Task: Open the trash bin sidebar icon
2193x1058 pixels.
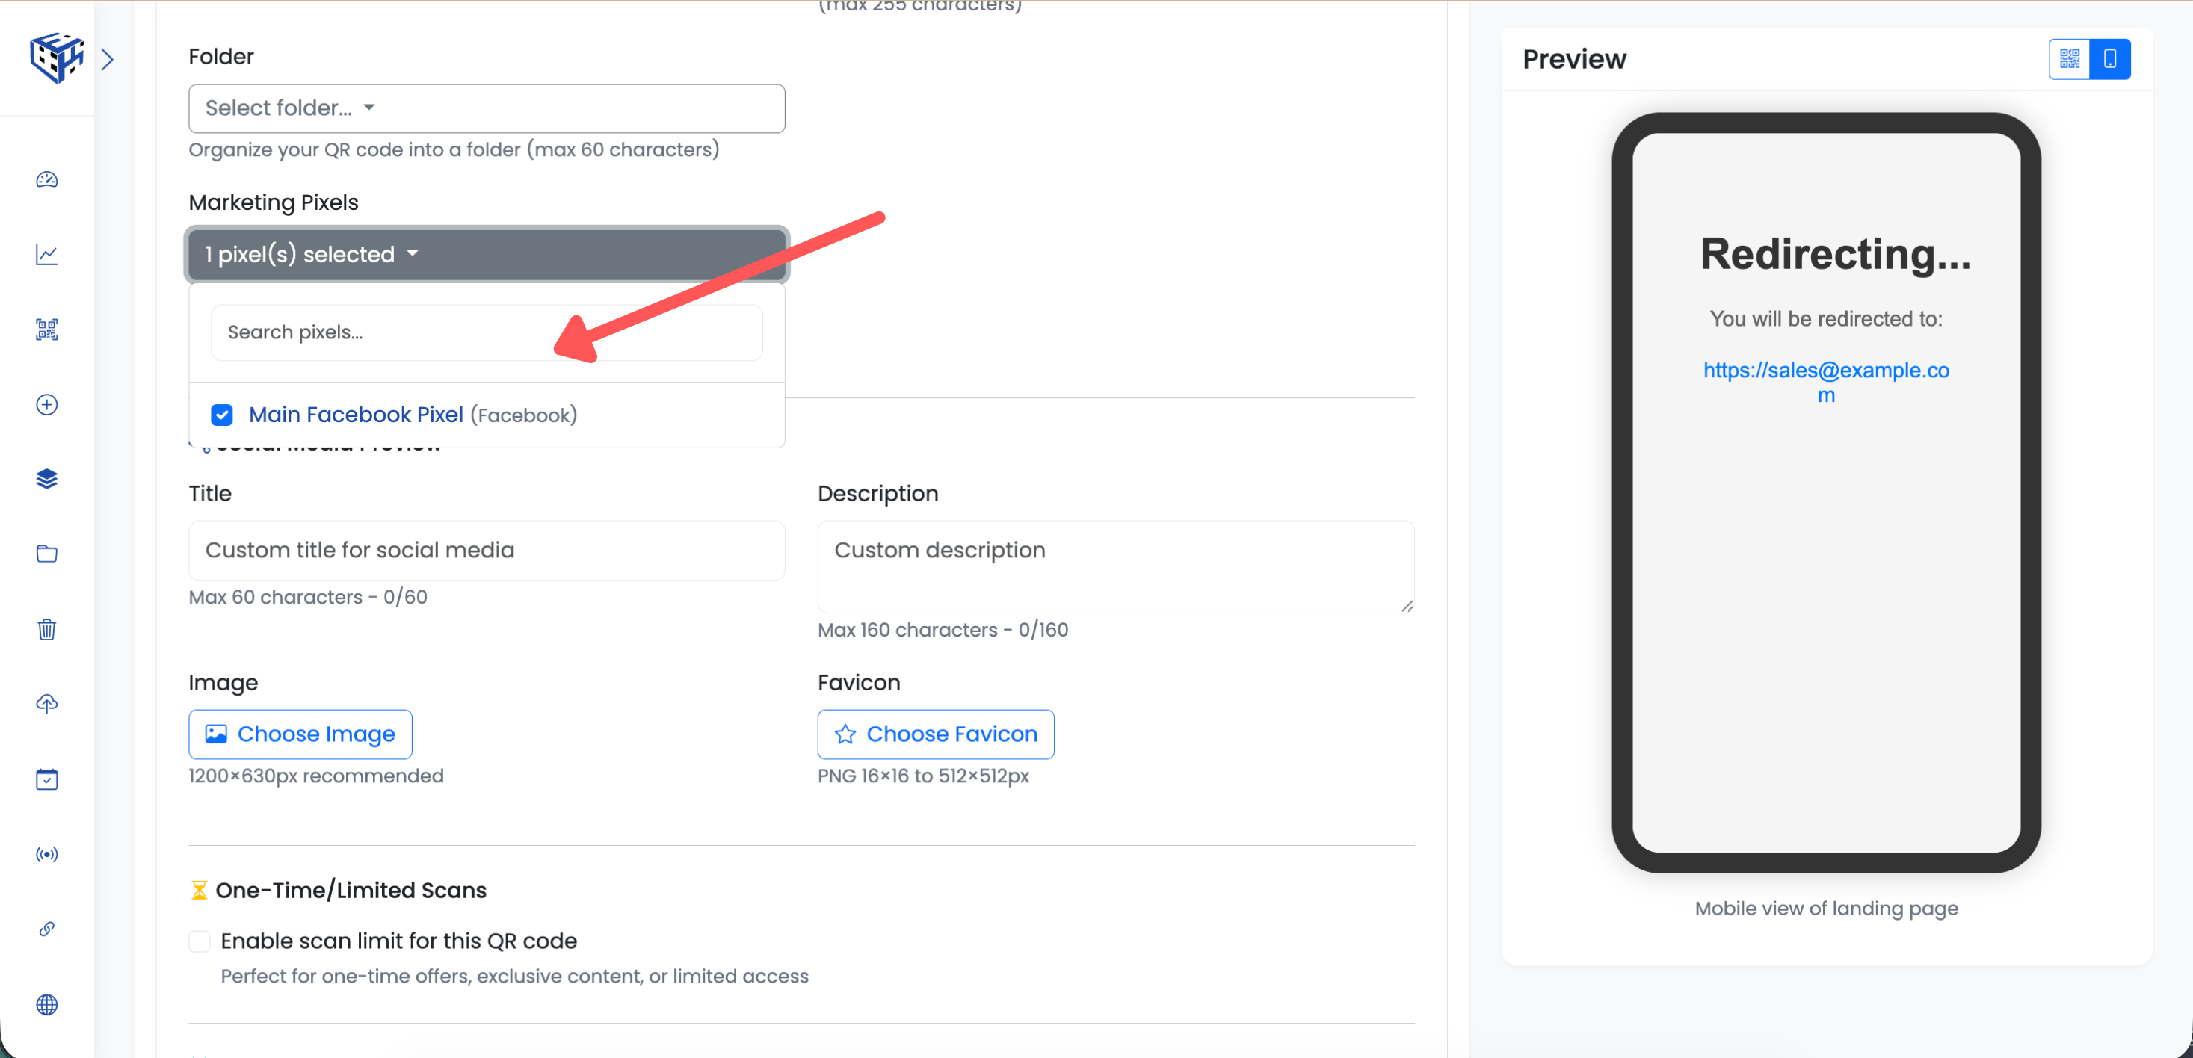Action: tap(47, 629)
